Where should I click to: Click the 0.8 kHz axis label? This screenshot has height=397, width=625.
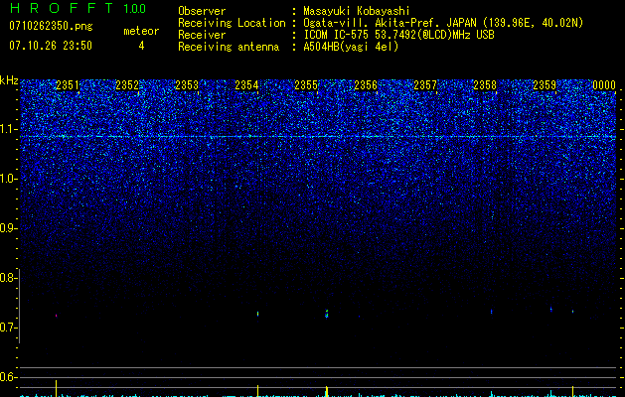coord(7,278)
